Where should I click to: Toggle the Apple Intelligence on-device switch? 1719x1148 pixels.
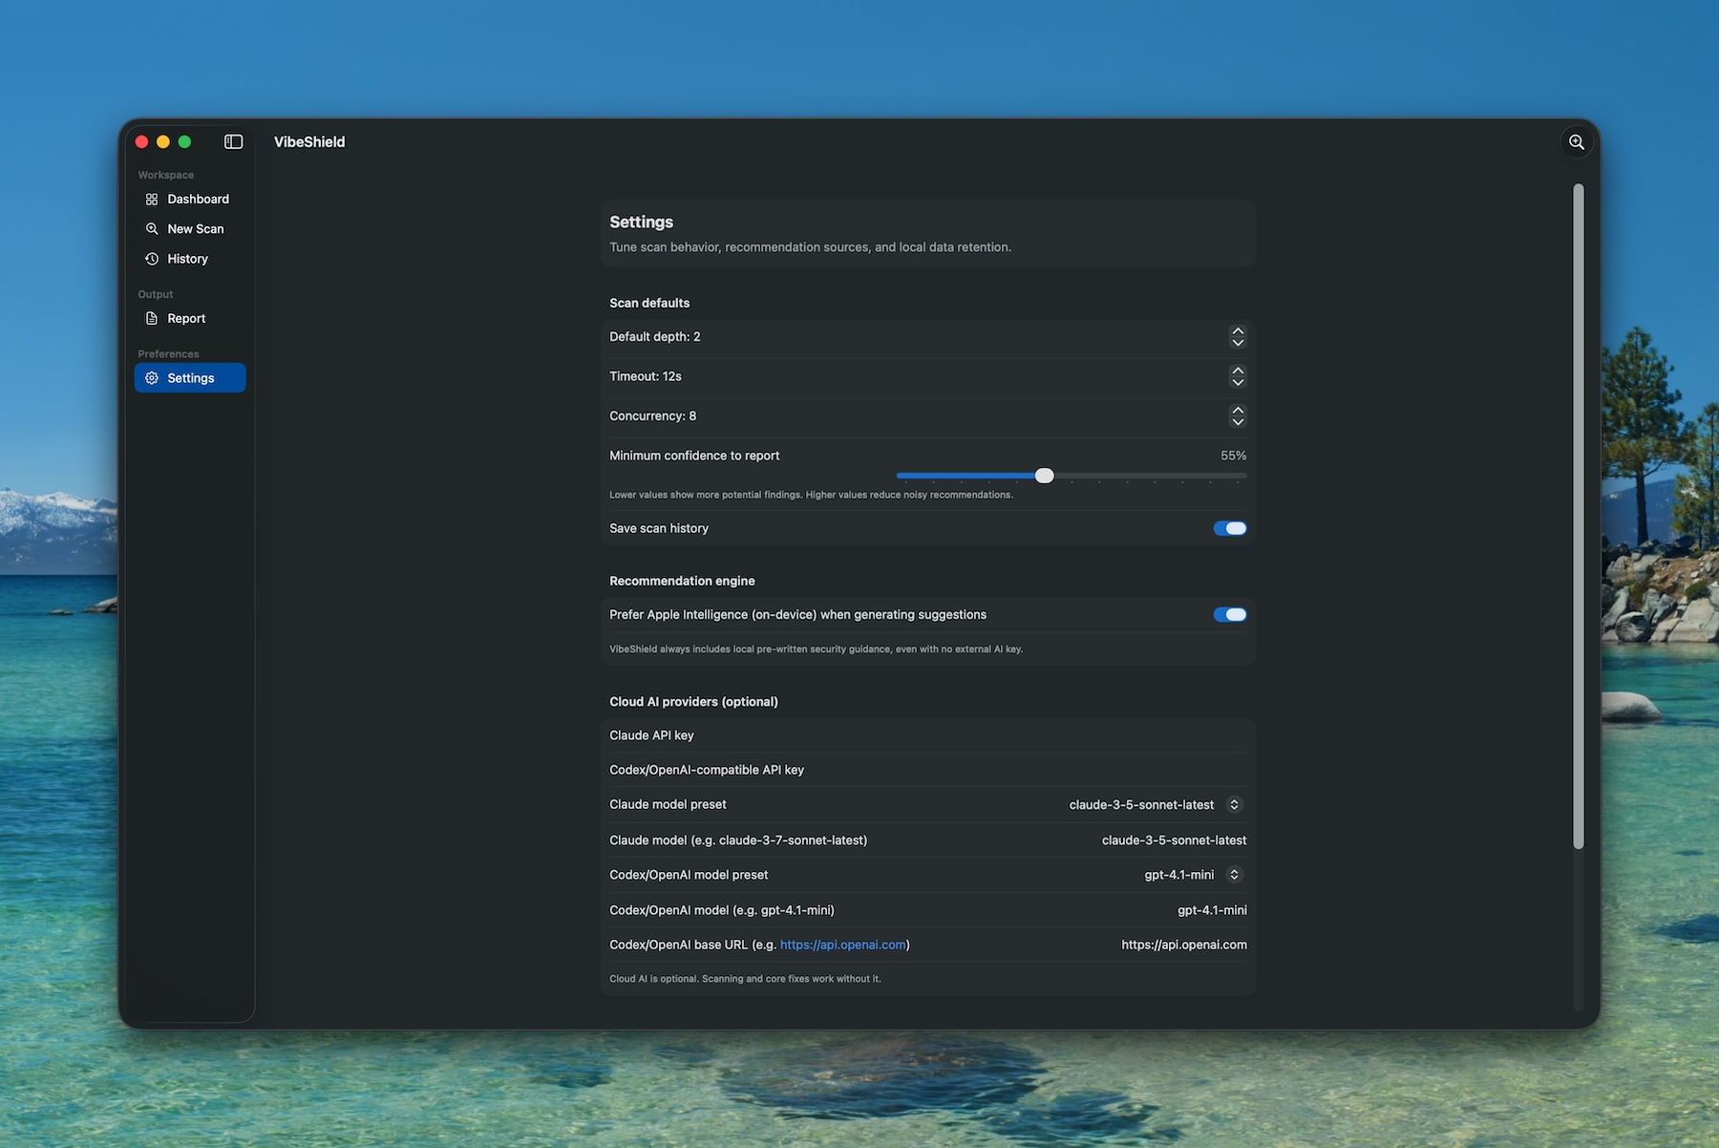pyautogui.click(x=1230, y=614)
